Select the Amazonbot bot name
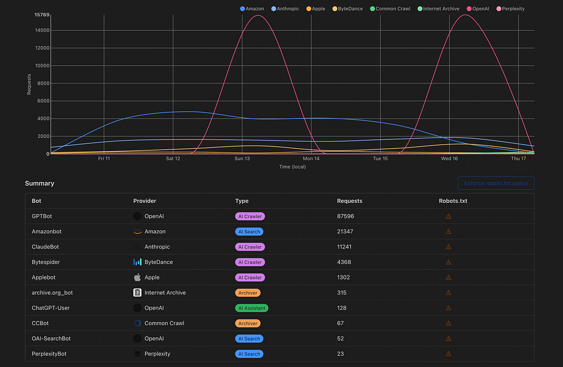 (x=46, y=232)
